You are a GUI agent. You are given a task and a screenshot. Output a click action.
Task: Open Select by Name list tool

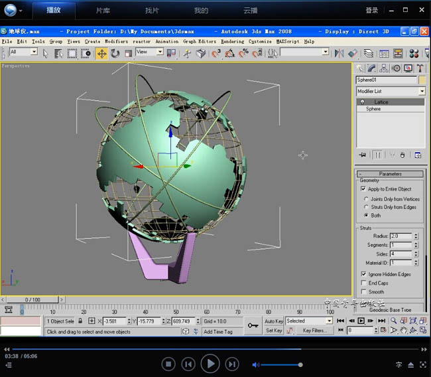tap(58, 53)
